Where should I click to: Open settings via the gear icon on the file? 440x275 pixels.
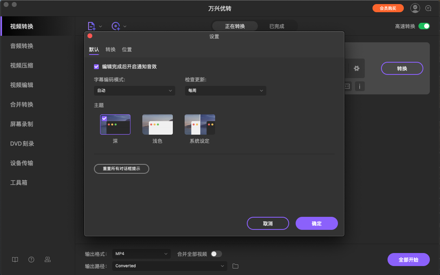[x=356, y=68]
